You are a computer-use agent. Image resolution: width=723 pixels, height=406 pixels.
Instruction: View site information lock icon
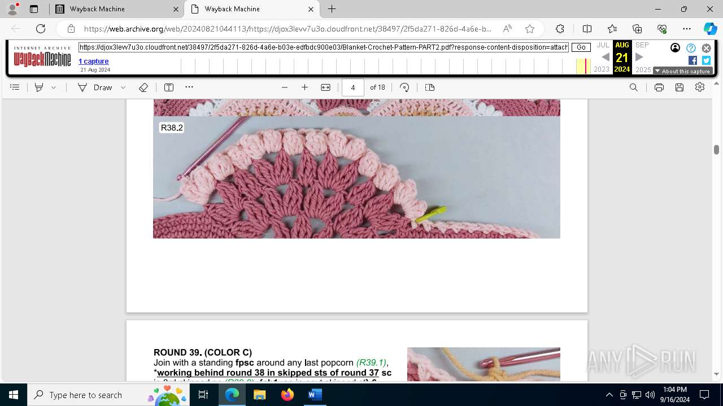point(71,29)
